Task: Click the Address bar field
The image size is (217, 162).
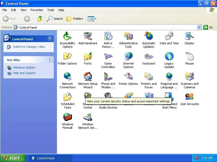Action: click(105, 27)
